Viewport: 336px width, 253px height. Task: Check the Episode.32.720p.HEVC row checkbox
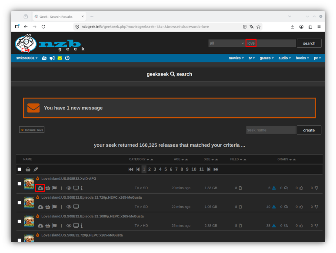tap(20, 203)
